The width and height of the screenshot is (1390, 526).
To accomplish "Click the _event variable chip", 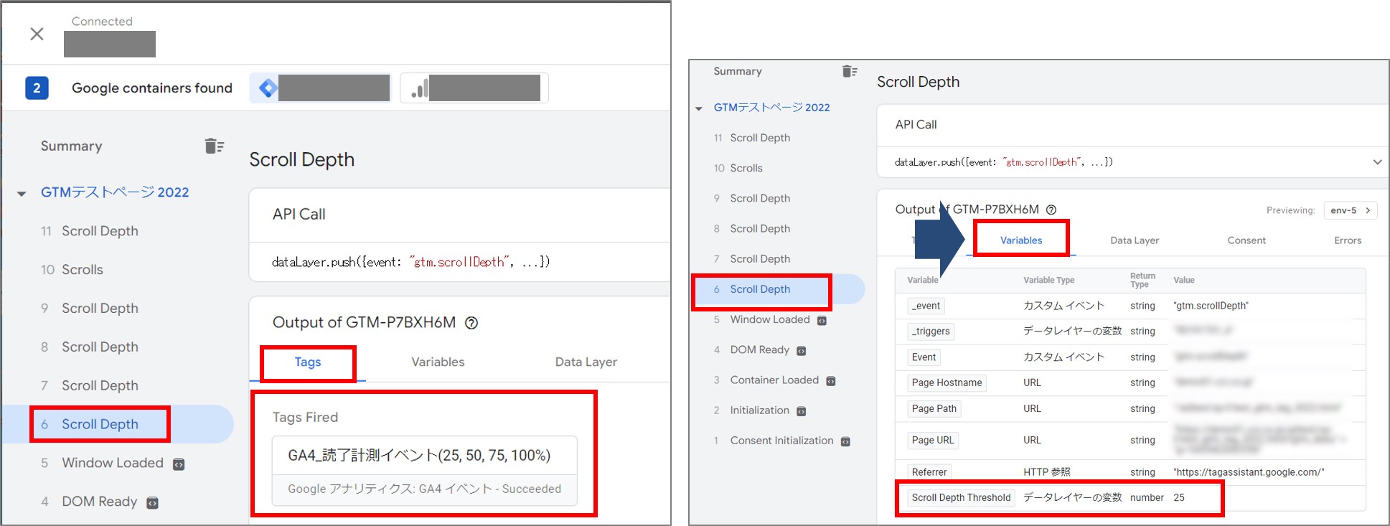I will [926, 306].
